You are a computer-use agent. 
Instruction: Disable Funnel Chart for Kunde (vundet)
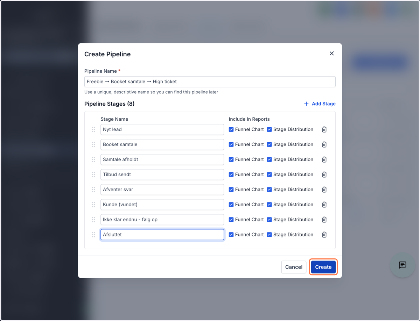[x=231, y=205]
